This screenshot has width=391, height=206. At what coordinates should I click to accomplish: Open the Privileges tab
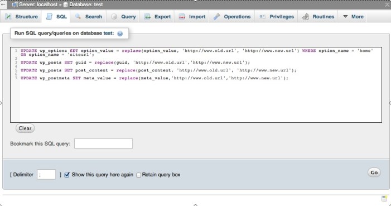[276, 17]
